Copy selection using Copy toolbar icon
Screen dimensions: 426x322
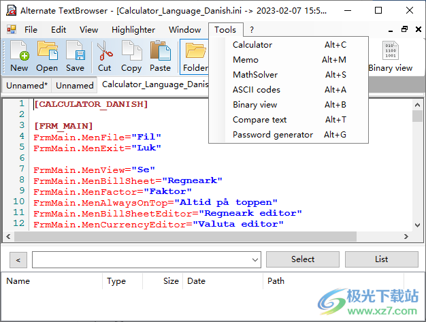(131, 57)
